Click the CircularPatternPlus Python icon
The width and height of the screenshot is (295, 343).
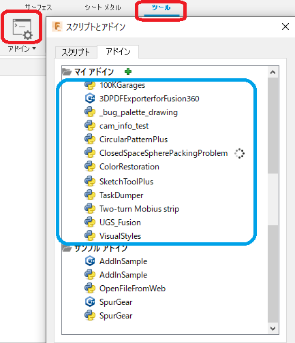pos(90,140)
